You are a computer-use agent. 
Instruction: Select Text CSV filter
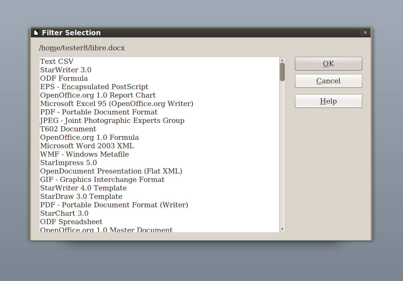pyautogui.click(x=57, y=61)
